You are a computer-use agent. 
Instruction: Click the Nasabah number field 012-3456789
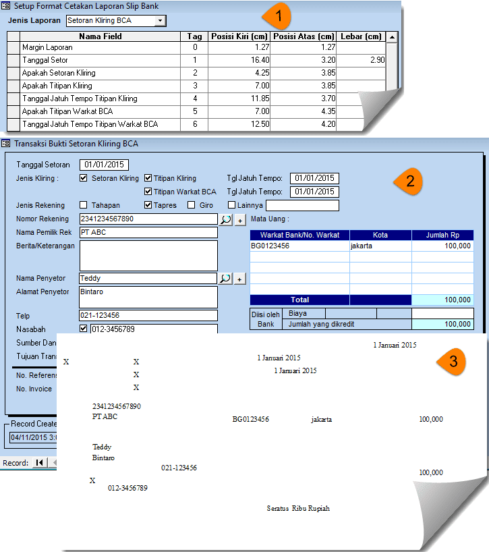click(154, 329)
